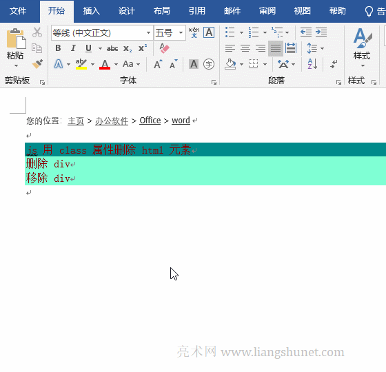Expand the line spacing dropdown
The height and width of the screenshot is (372, 386).
(x=323, y=48)
